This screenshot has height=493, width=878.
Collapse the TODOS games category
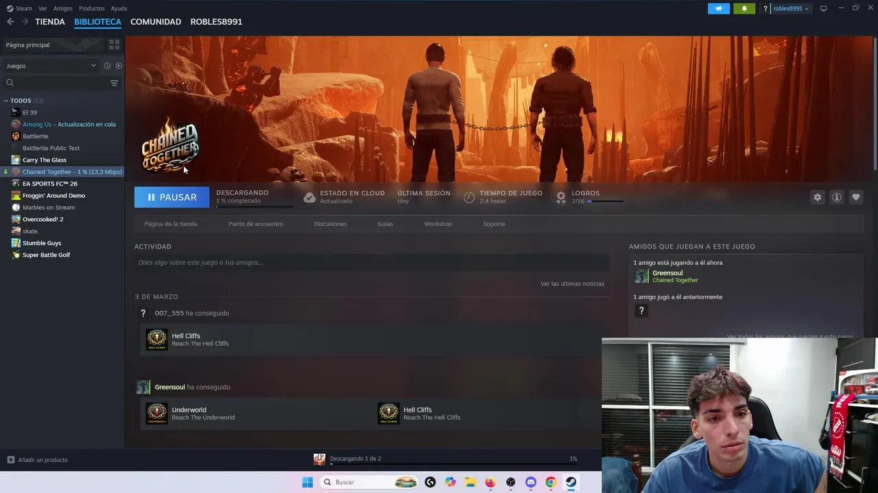5,101
